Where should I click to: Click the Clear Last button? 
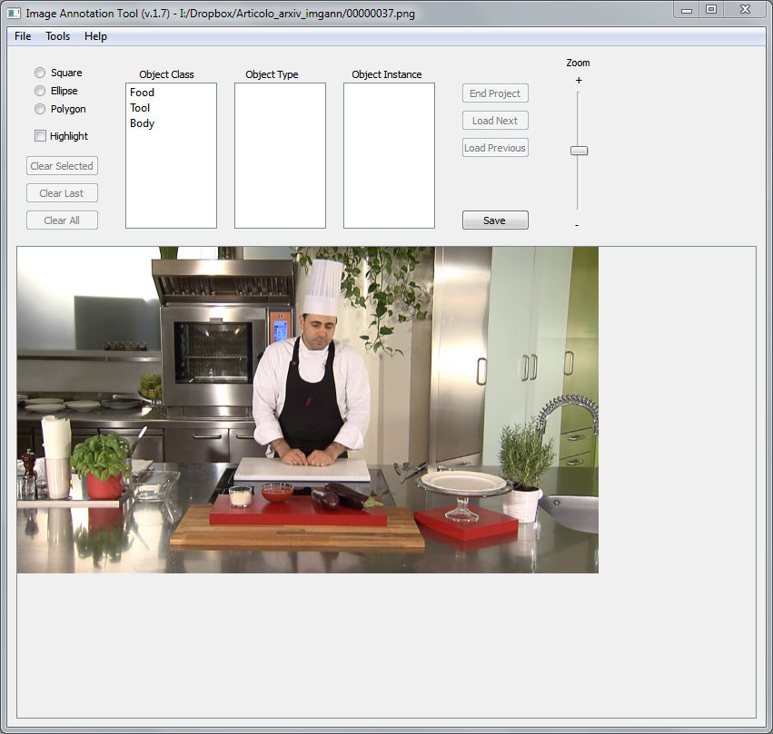tap(62, 193)
